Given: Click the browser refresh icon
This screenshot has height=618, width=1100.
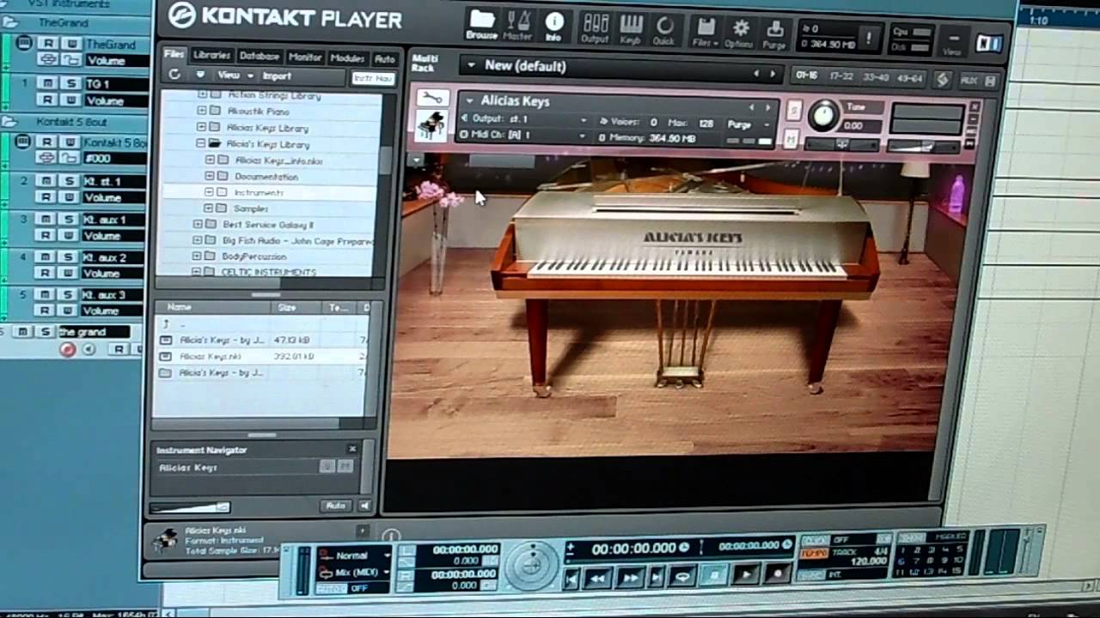Looking at the screenshot, I should 174,75.
